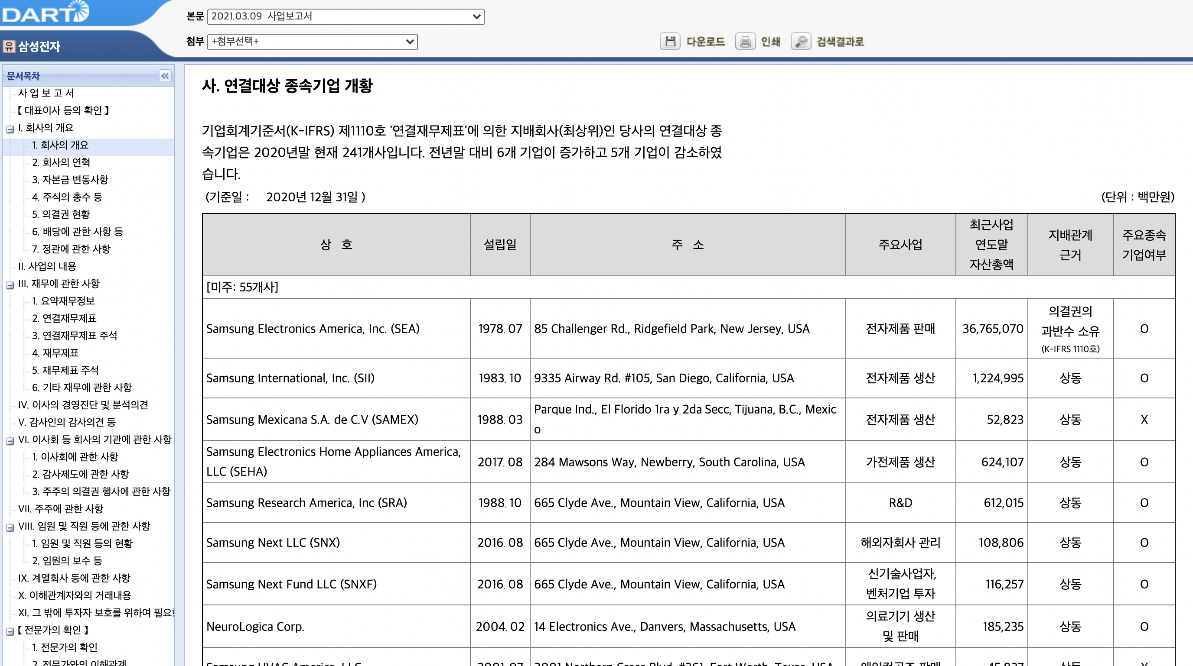This screenshot has width=1193, height=666.
Task: Open 1. 요약재무정보
Action: tap(63, 301)
